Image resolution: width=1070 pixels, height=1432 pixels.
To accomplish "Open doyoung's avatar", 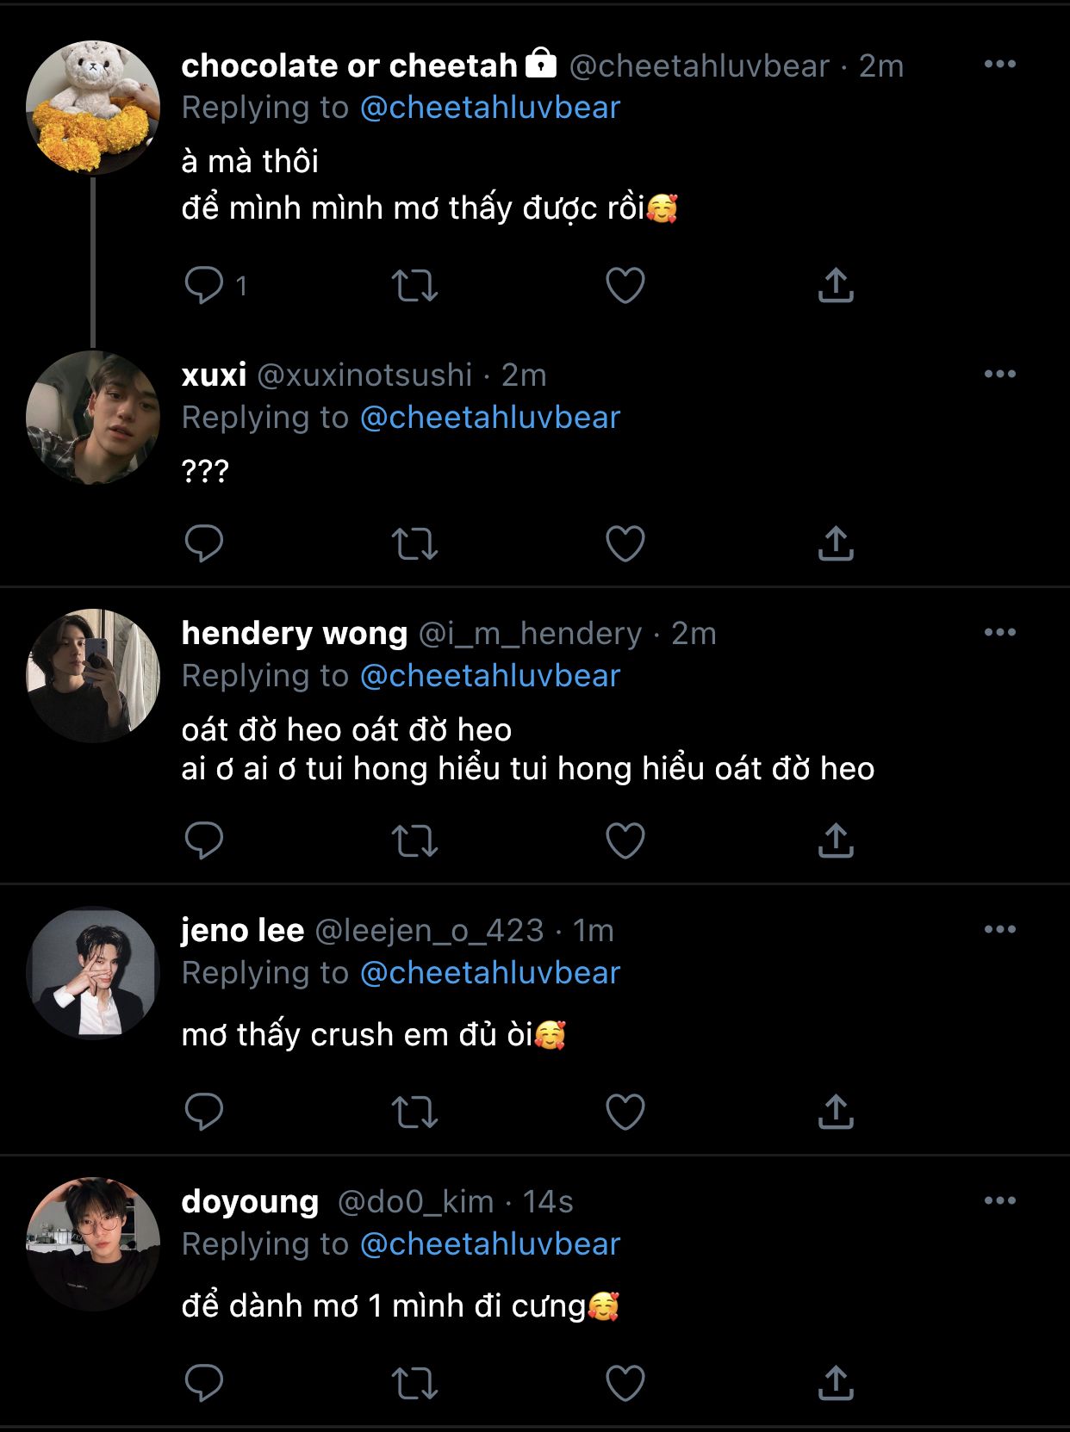I will [x=93, y=1243].
